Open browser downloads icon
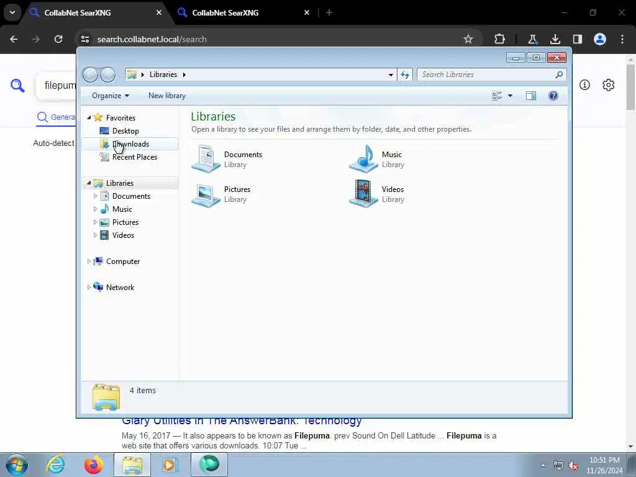Screen dimensions: 636x477 point(555,39)
